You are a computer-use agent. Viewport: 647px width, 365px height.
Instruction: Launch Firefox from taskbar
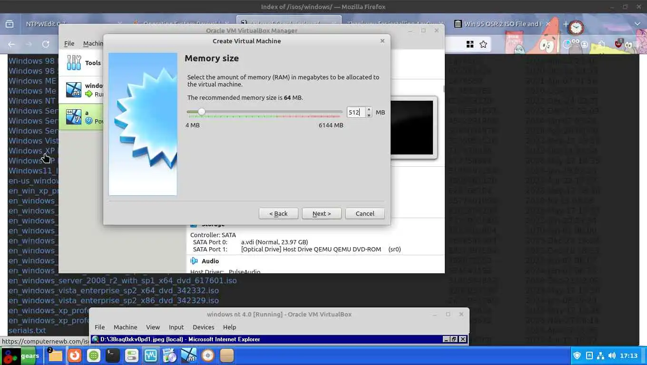[75, 355]
